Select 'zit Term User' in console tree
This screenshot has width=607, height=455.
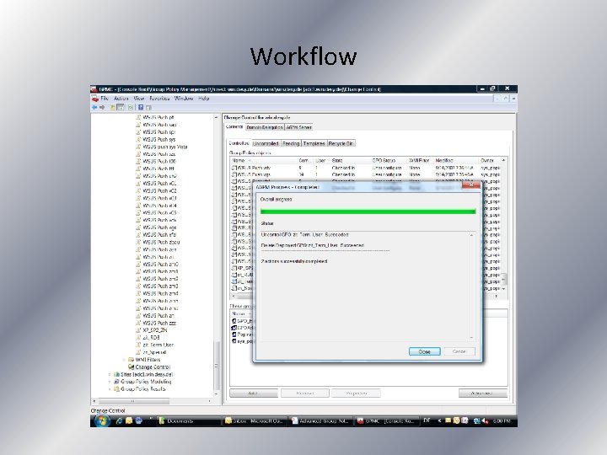click(158, 345)
